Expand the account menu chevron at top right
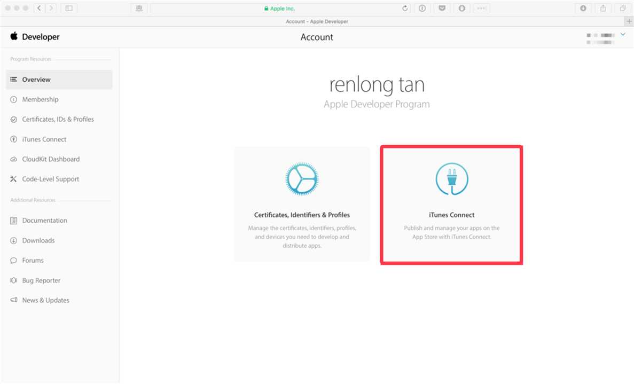 (x=623, y=34)
